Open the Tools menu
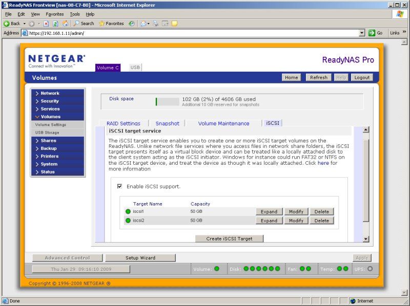 point(75,14)
